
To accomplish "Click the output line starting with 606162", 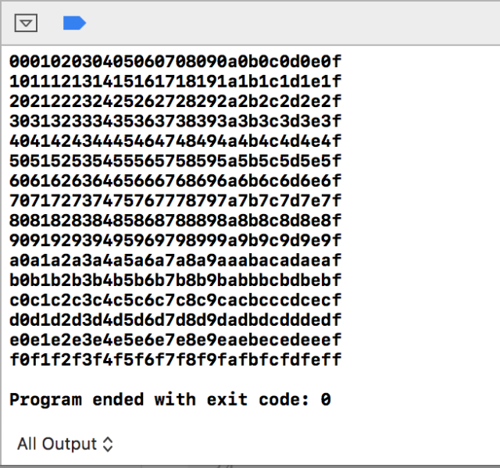I will coord(175,180).
